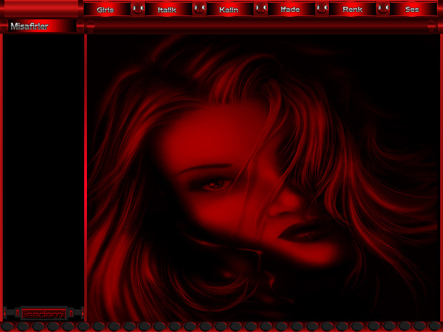Select the Misafirler guest list header
The width and height of the screenshot is (443, 332).
[42, 26]
